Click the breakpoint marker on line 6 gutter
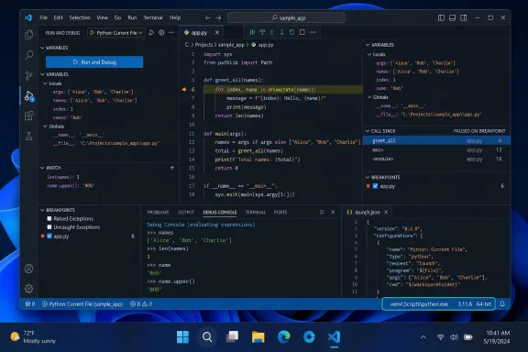 pos(184,90)
